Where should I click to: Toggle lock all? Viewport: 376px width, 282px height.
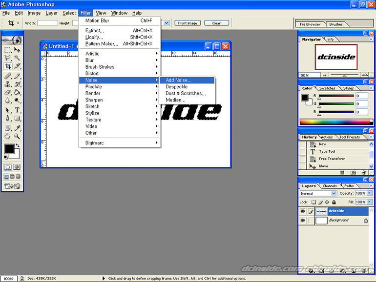tap(334, 202)
